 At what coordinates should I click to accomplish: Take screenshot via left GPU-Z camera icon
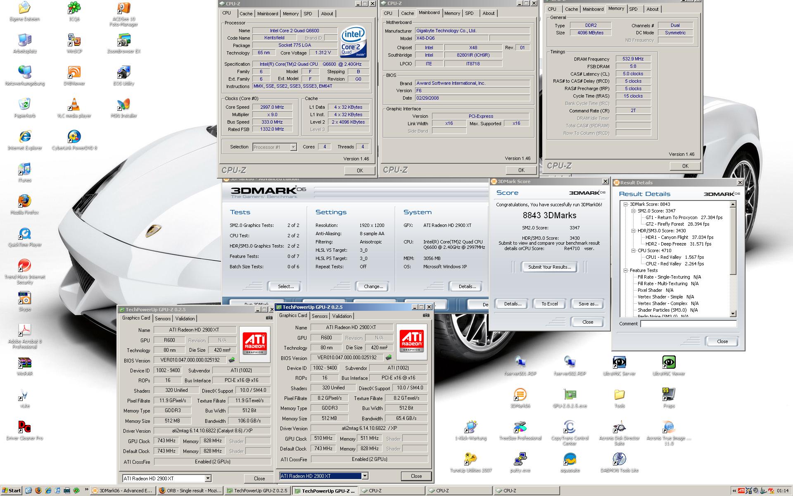269,318
